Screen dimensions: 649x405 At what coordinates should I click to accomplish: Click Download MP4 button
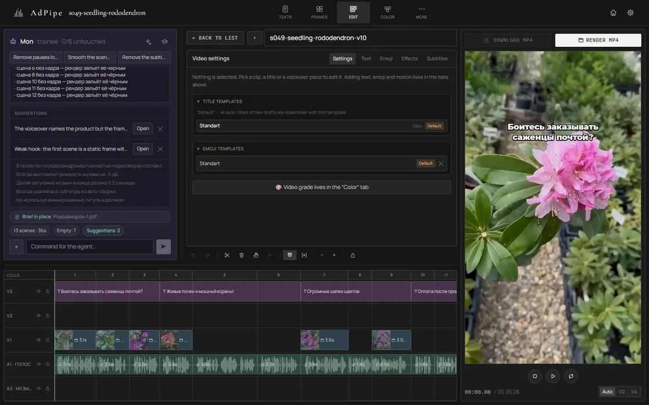click(x=508, y=40)
